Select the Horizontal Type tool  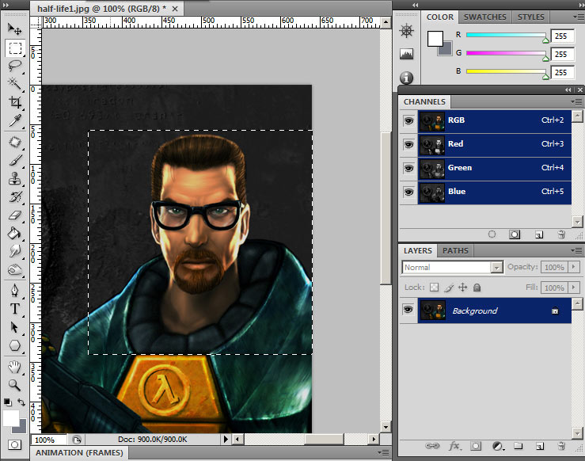(x=15, y=309)
